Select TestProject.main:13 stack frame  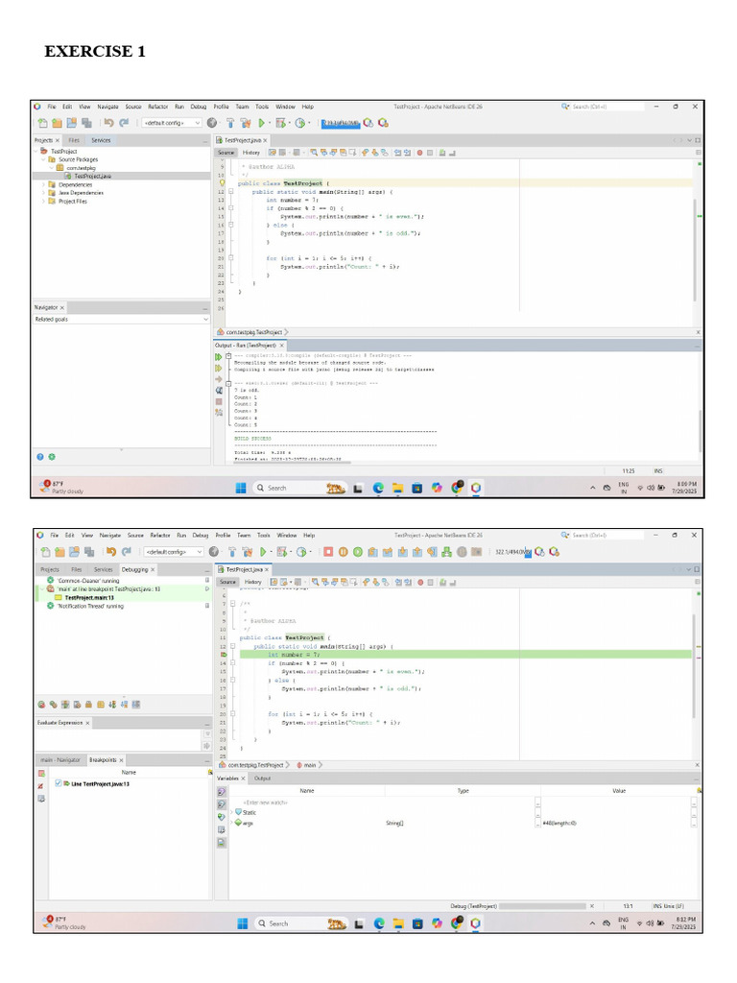88,597
